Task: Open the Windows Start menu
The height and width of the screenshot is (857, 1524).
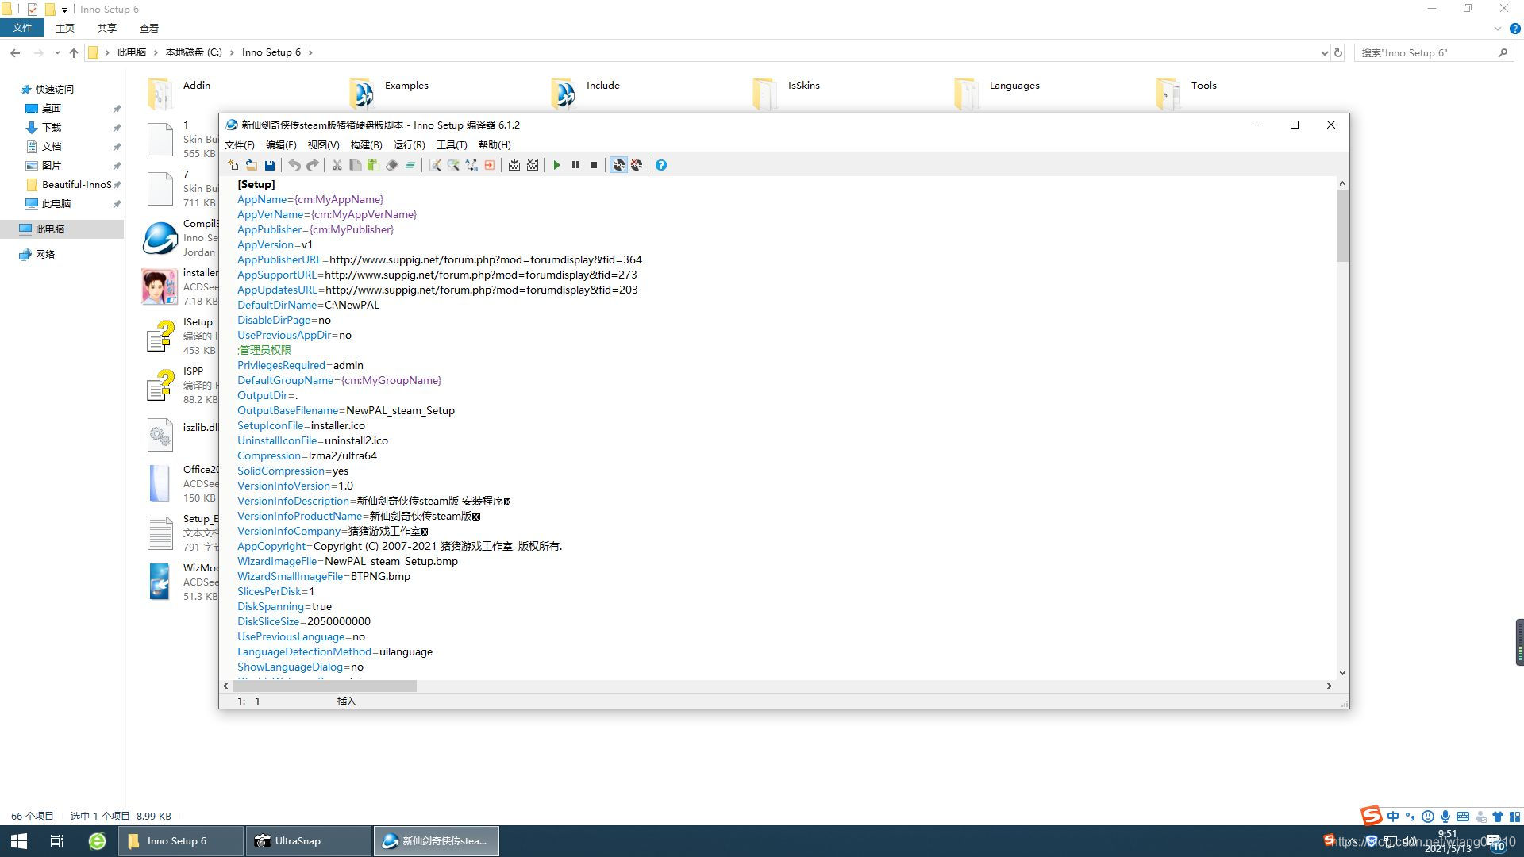Action: coord(19,841)
